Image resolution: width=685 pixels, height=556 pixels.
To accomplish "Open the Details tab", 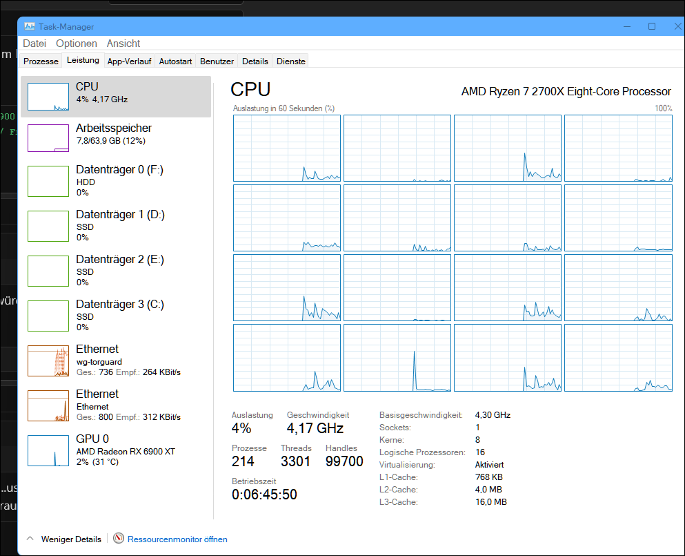I will coord(255,61).
